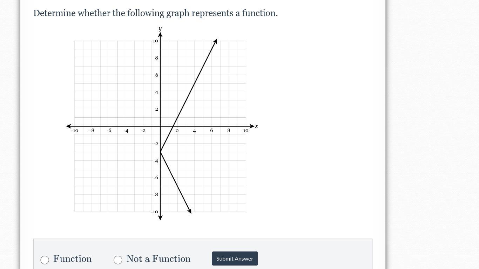
Task: Click the y-axis bottom arrowhead
Action: [160, 218]
